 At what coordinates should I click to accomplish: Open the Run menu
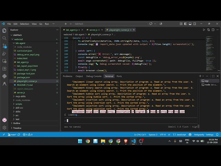[47, 24]
